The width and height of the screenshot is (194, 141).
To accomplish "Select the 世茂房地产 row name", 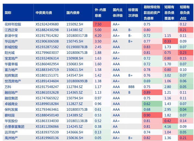I will coord(13,81).
